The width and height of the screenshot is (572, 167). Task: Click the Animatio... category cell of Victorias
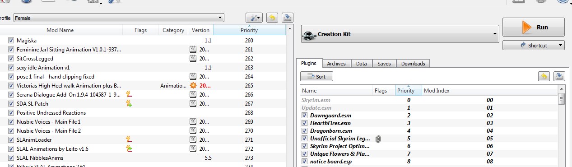(x=173, y=86)
